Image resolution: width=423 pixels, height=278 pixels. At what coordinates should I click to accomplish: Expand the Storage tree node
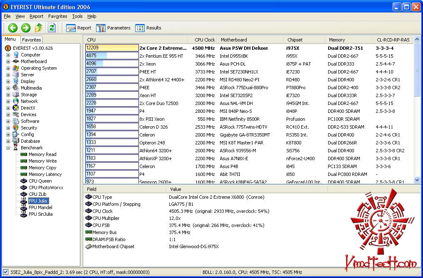coord(8,95)
